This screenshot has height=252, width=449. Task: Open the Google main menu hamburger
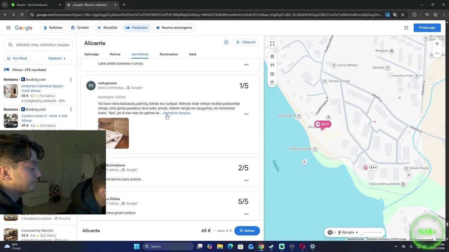(x=8, y=28)
